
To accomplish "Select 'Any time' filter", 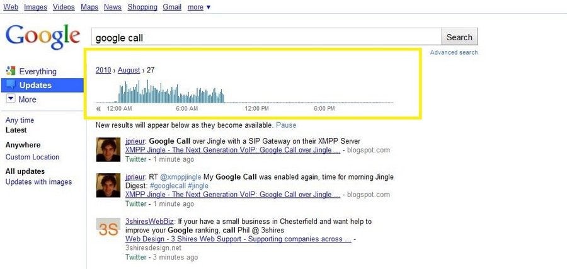I will click(x=20, y=120).
